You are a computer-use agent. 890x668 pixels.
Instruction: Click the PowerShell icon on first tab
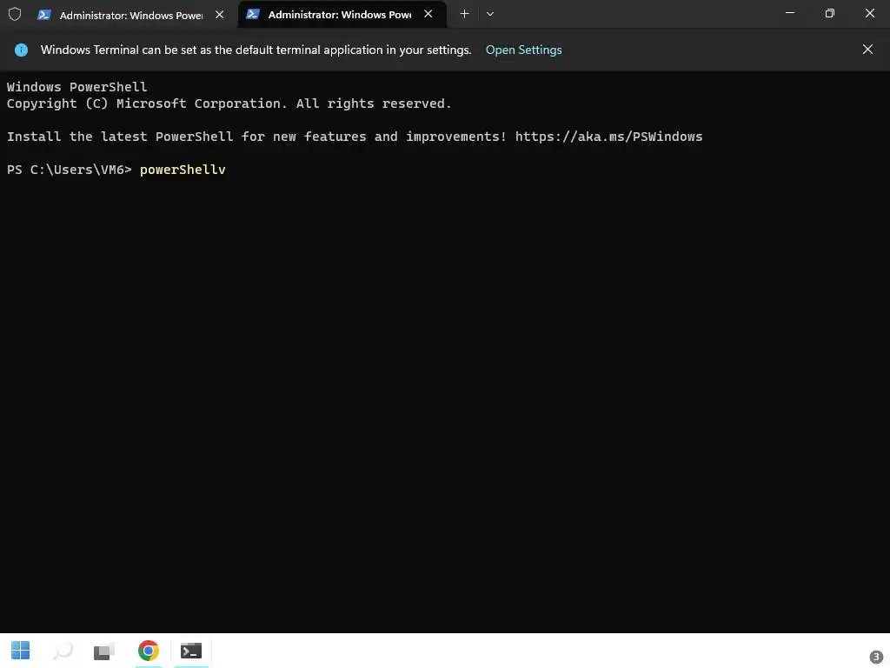pyautogui.click(x=44, y=16)
